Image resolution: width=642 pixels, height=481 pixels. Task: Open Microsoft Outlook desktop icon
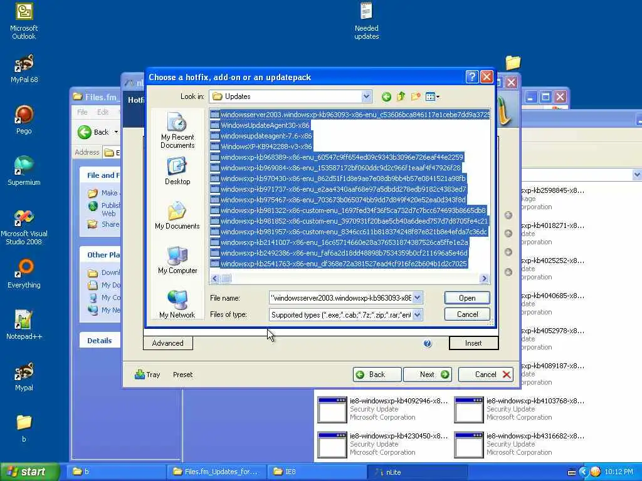coord(24,21)
